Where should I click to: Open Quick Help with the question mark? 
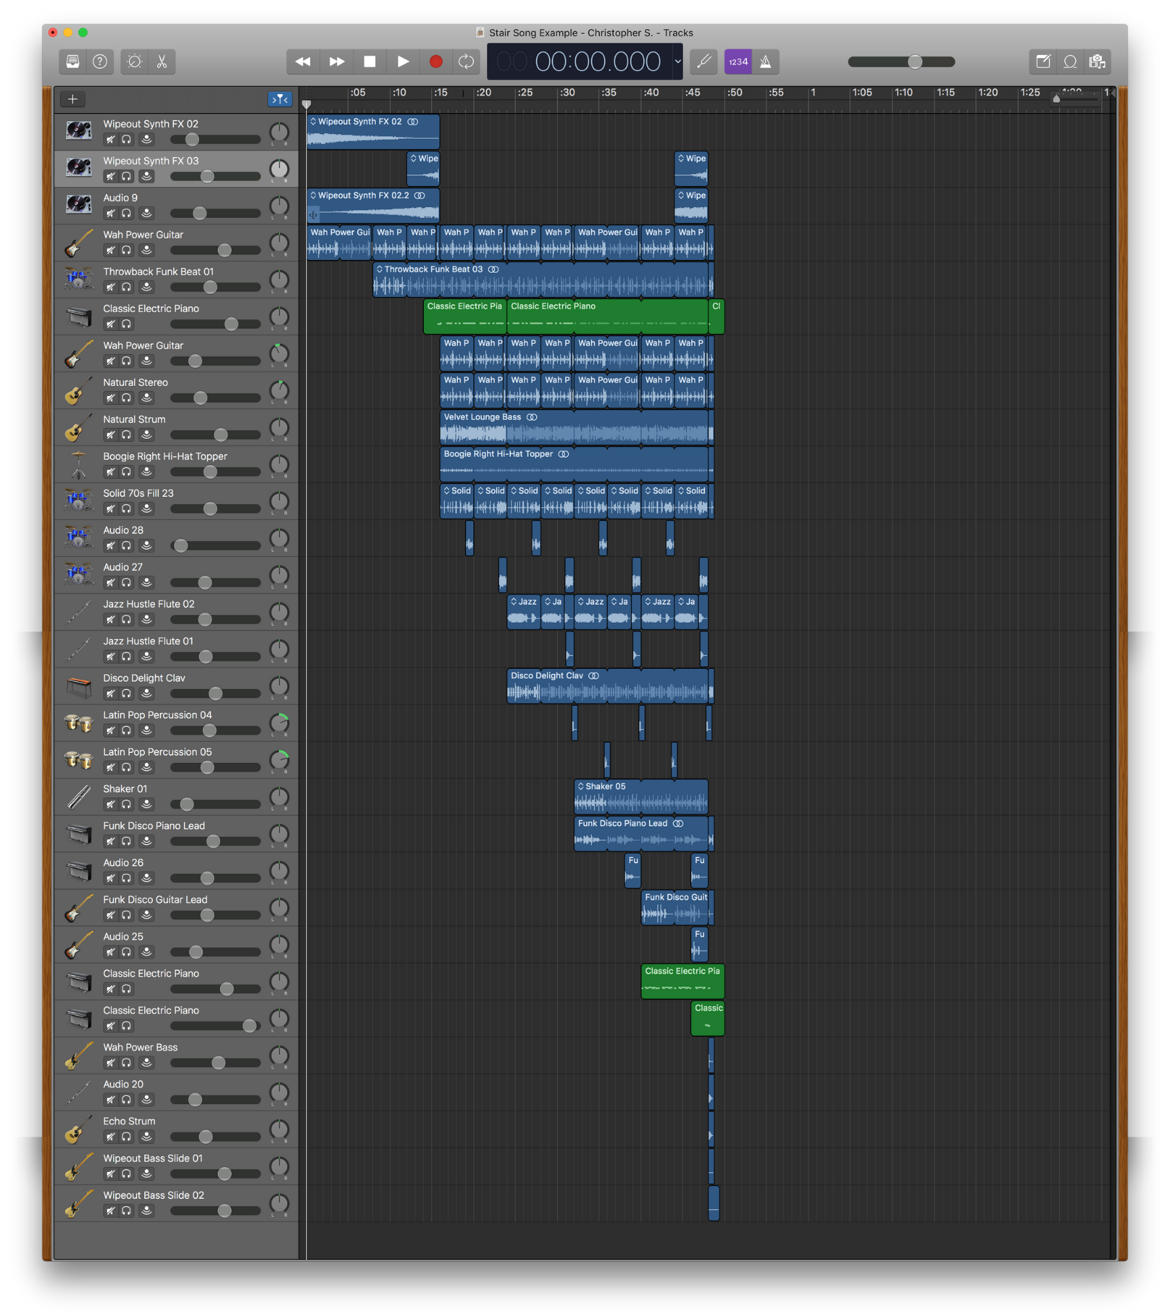[x=100, y=62]
